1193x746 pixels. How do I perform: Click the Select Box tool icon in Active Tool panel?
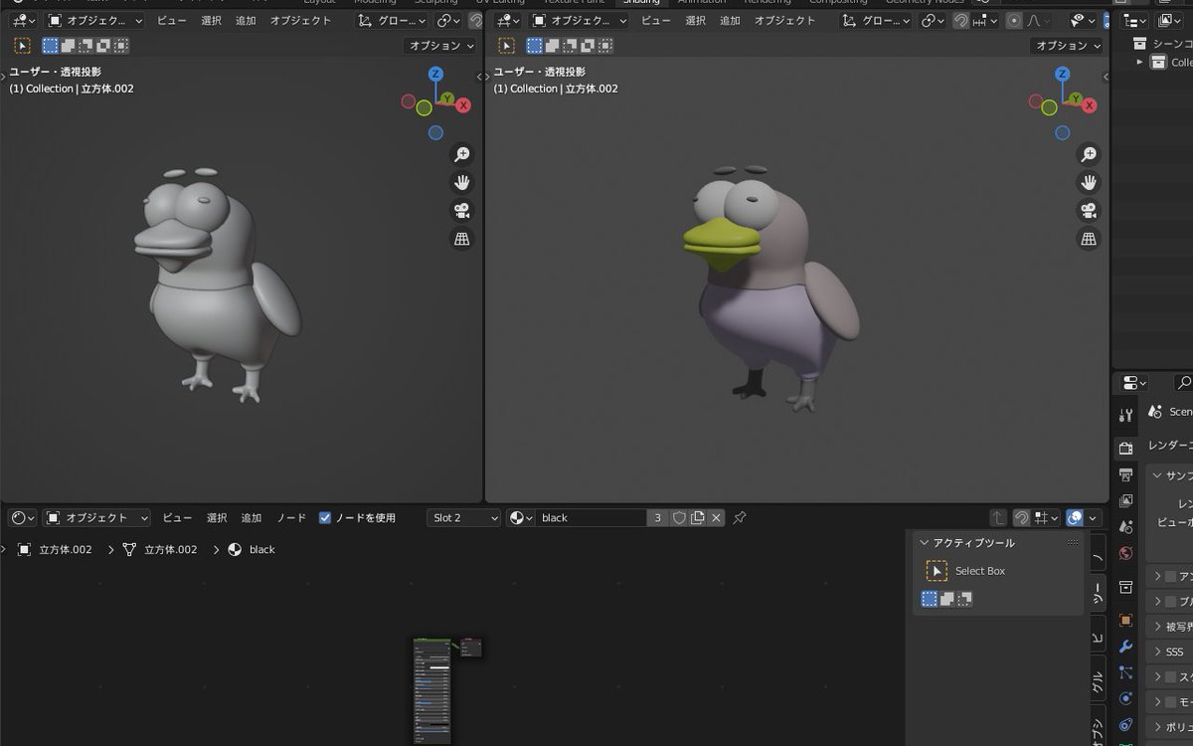click(937, 571)
